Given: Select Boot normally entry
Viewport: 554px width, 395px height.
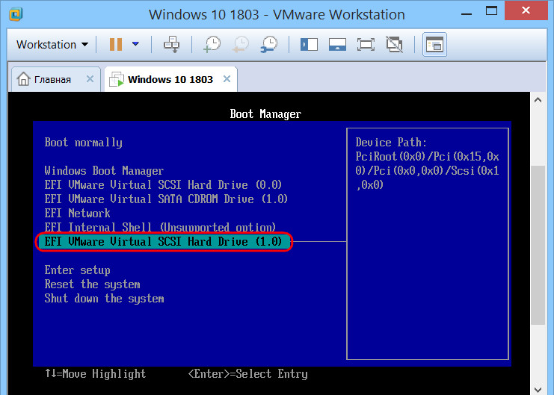Looking at the screenshot, I should click(x=84, y=143).
